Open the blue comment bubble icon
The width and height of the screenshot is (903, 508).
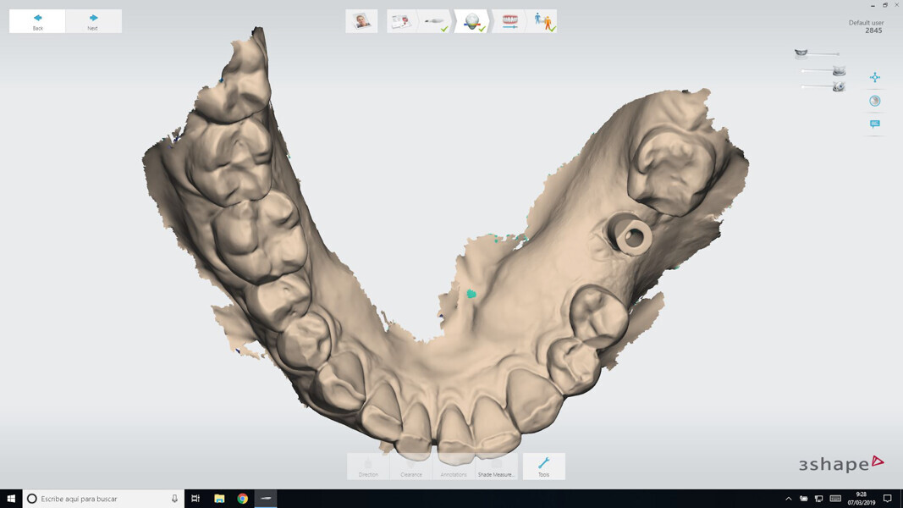875,124
